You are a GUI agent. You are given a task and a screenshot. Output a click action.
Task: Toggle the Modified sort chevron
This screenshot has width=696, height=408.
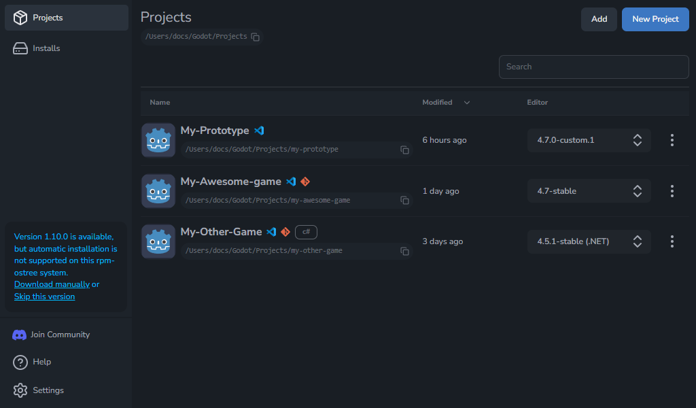[x=466, y=103]
